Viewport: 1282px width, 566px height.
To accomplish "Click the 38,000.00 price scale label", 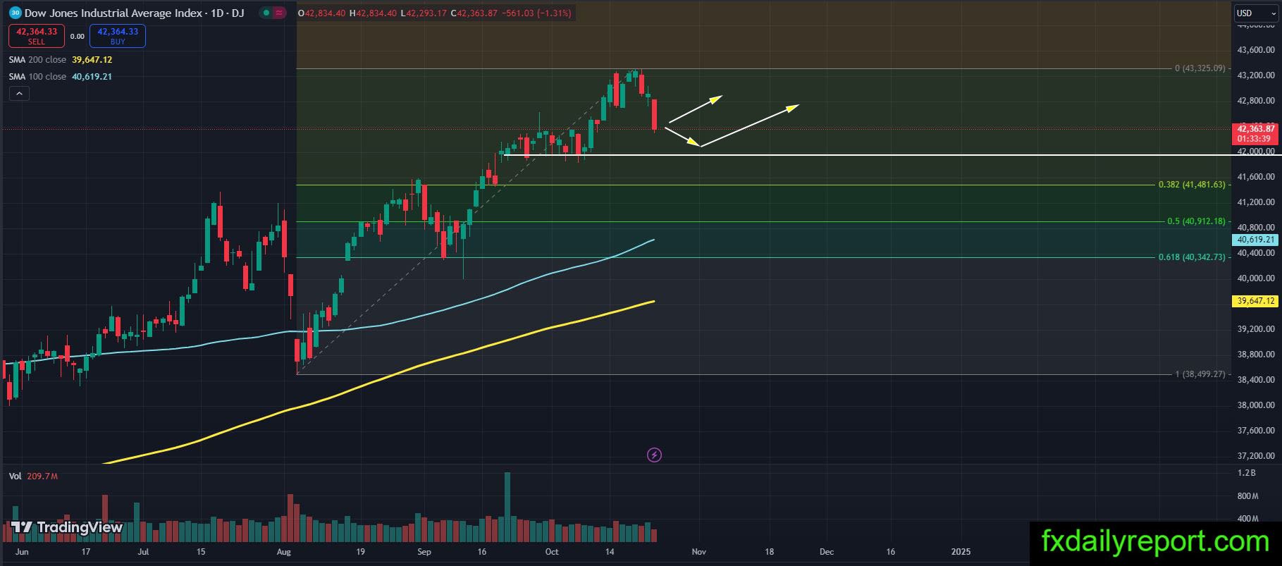I will [x=1257, y=405].
